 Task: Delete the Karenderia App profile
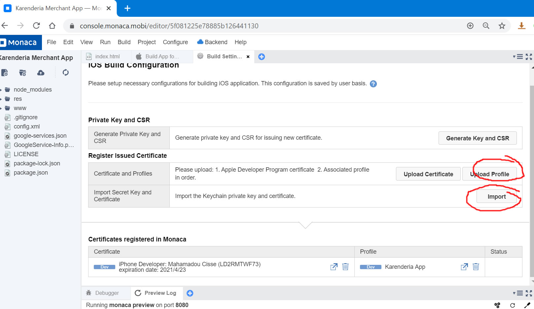click(476, 267)
